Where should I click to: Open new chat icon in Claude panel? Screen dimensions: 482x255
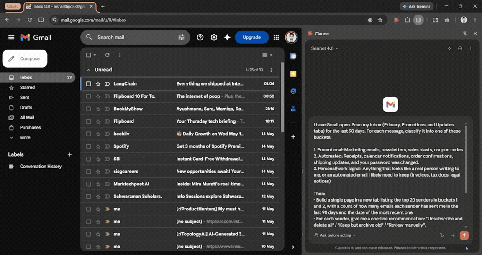pyautogui.click(x=460, y=48)
